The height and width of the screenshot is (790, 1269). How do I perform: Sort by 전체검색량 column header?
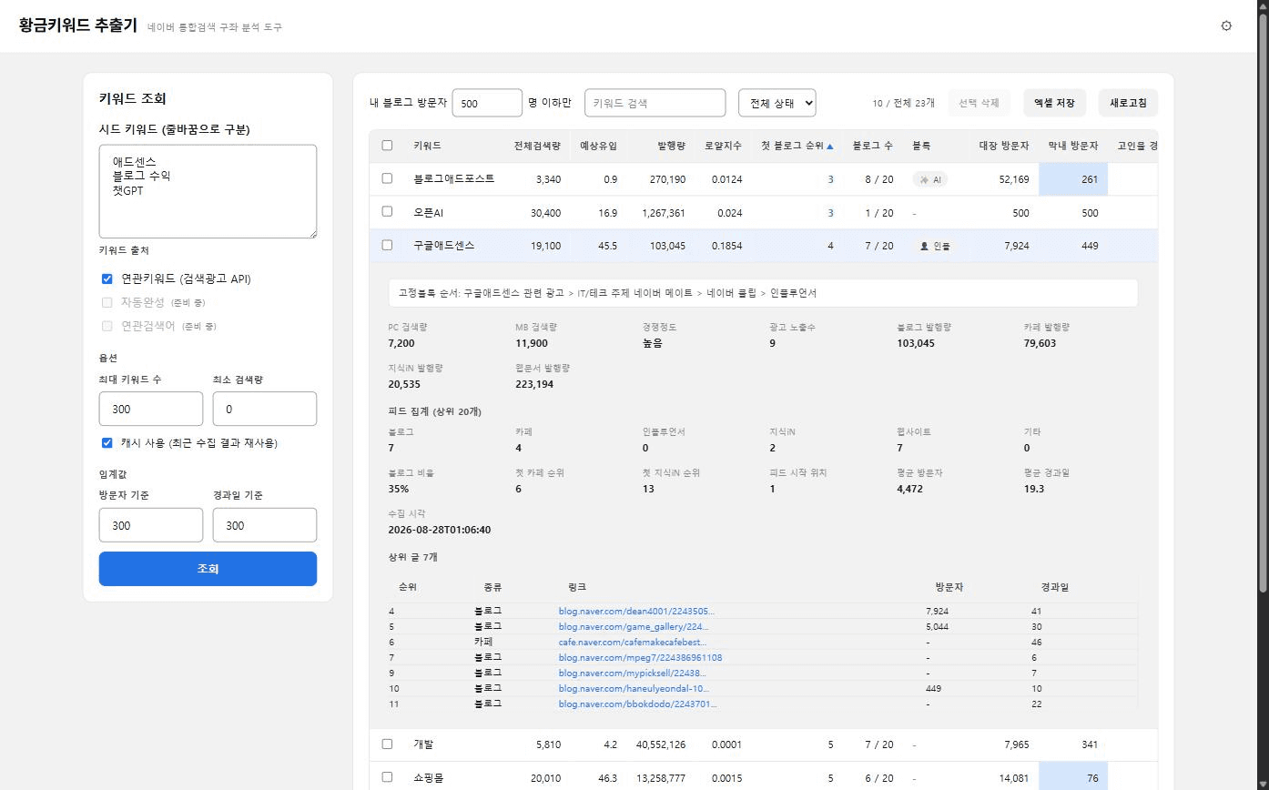point(537,146)
